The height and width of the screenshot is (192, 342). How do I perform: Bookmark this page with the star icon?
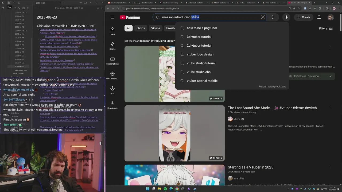pyautogui.click(x=298, y=9)
